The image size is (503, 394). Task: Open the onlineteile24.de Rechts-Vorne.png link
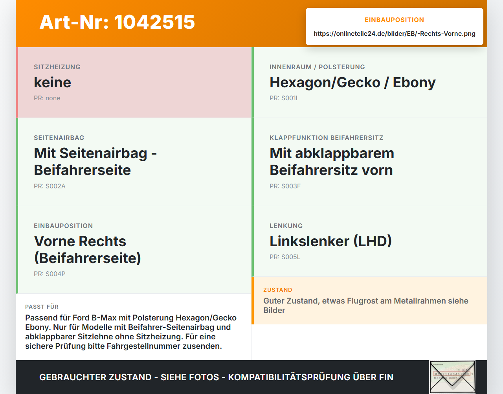pyautogui.click(x=395, y=33)
